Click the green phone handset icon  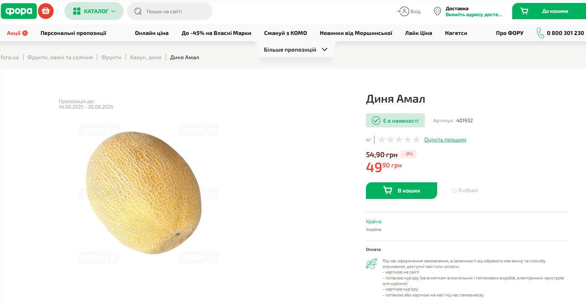540,33
